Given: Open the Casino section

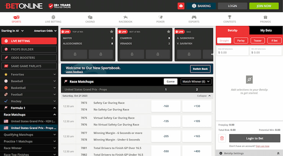Looking at the screenshot, I should (x=90, y=19).
